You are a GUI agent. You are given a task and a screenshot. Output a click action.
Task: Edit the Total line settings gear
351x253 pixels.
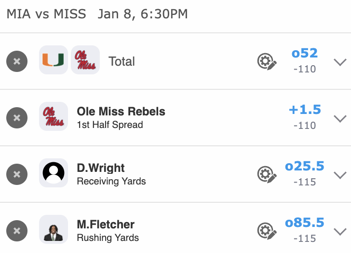(267, 61)
